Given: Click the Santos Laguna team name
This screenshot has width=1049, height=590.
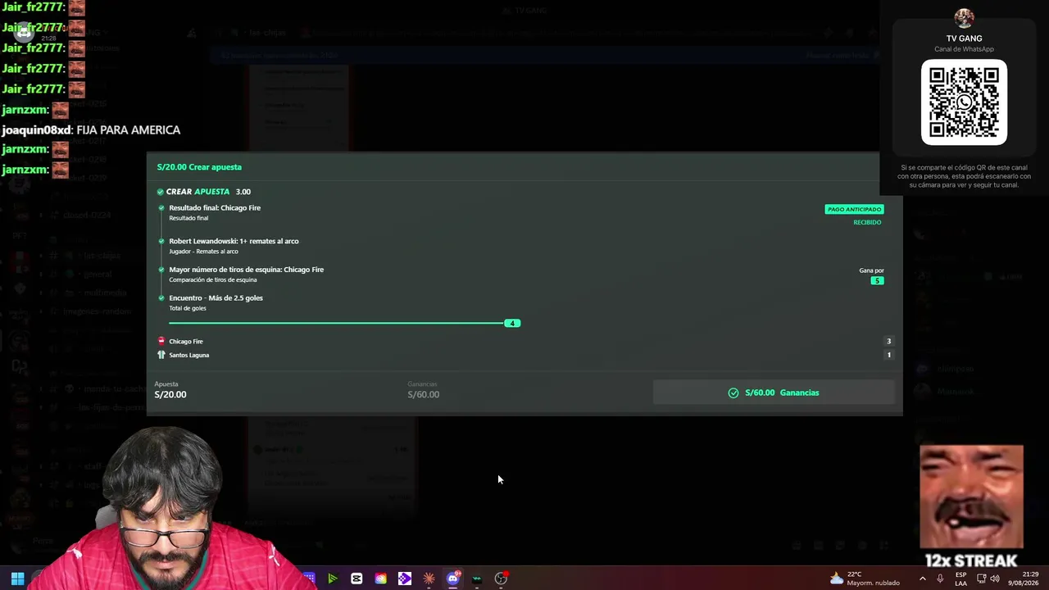Looking at the screenshot, I should click(188, 355).
